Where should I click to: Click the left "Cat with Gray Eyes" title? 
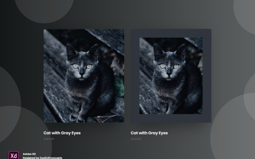62,133
